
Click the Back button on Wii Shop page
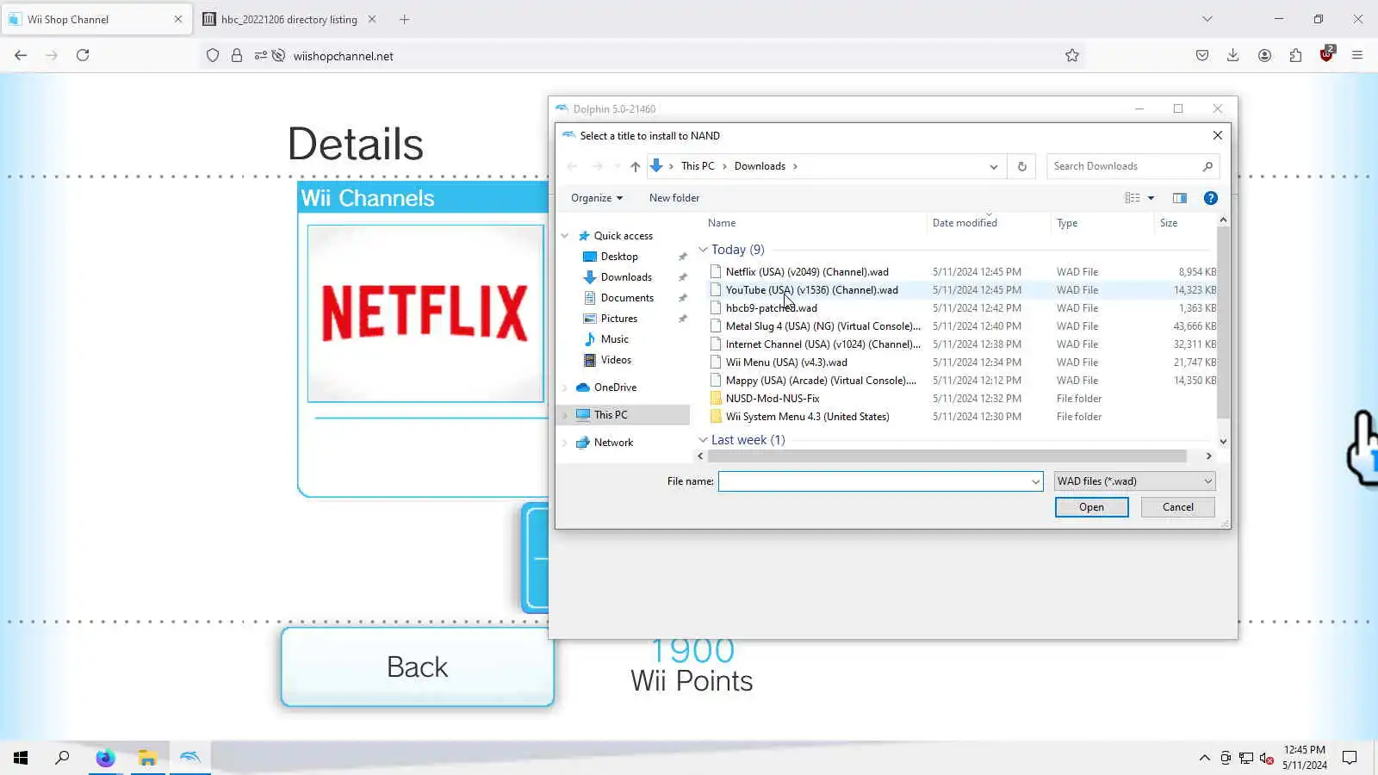pyautogui.click(x=417, y=667)
